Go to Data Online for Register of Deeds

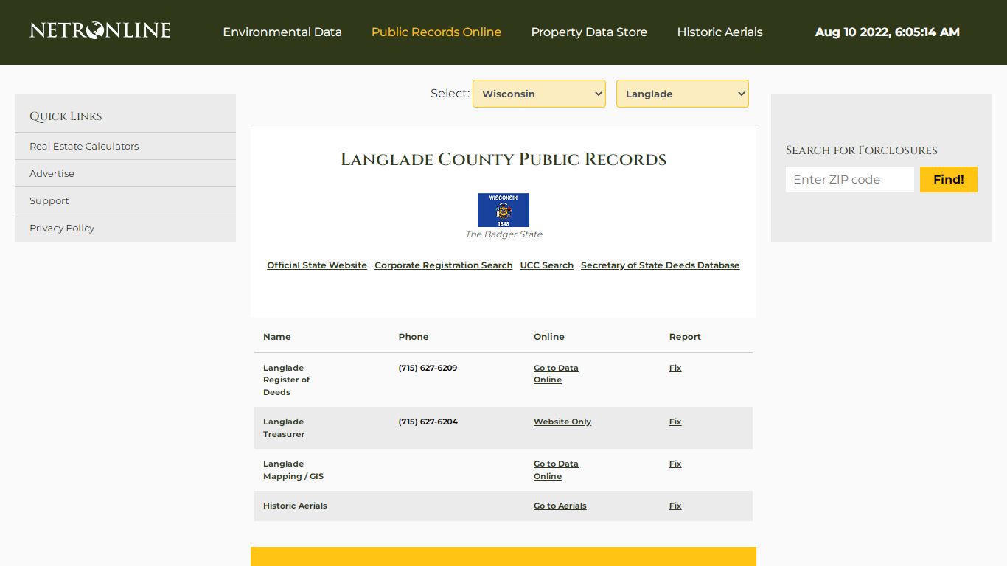click(x=556, y=374)
